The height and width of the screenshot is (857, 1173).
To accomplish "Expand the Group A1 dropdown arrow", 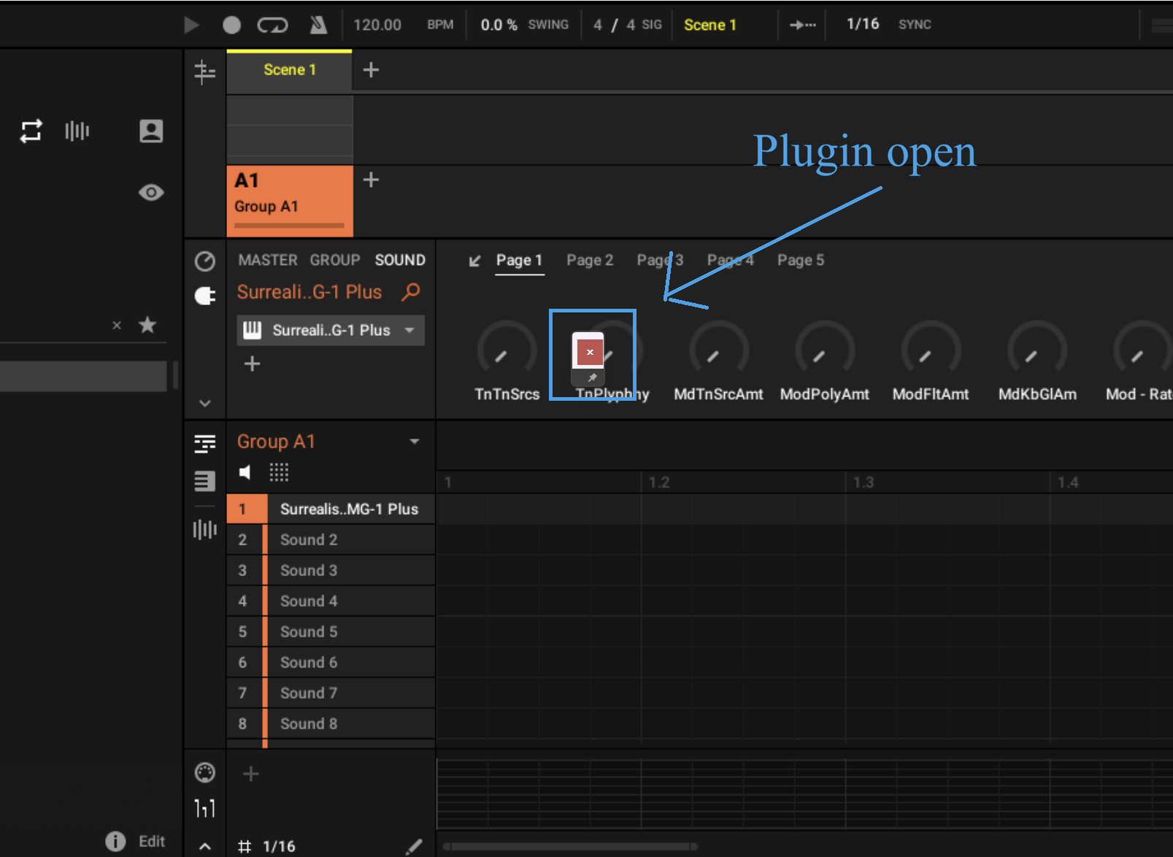I will [415, 442].
